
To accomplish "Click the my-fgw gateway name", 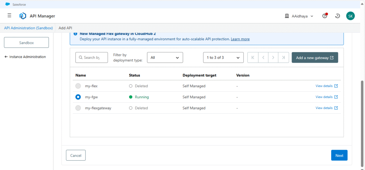I will pyautogui.click(x=91, y=97).
